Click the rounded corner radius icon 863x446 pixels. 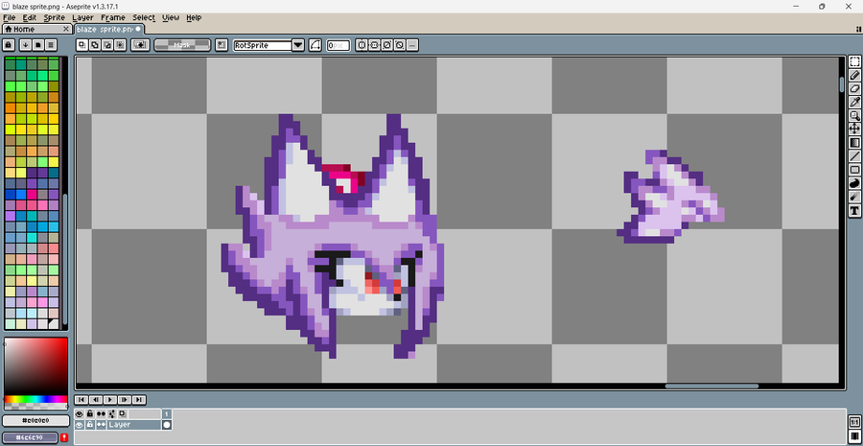pyautogui.click(x=315, y=45)
